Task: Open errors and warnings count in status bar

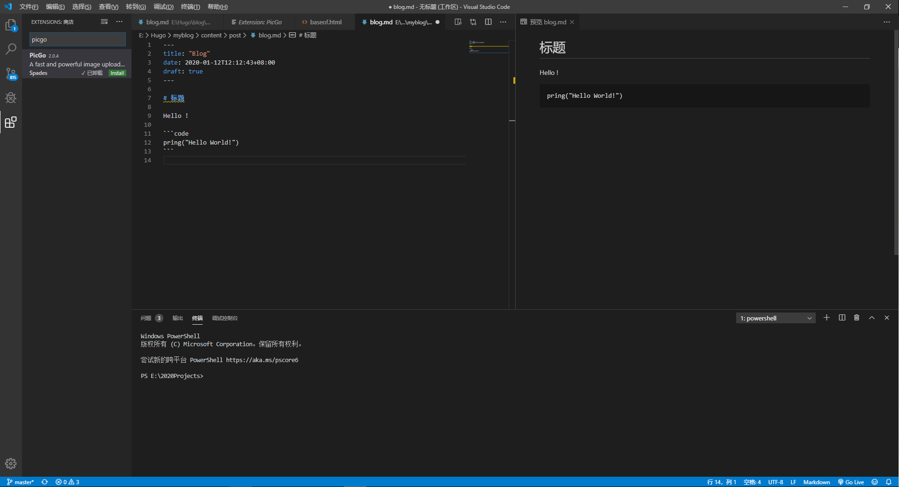Action: coord(67,482)
